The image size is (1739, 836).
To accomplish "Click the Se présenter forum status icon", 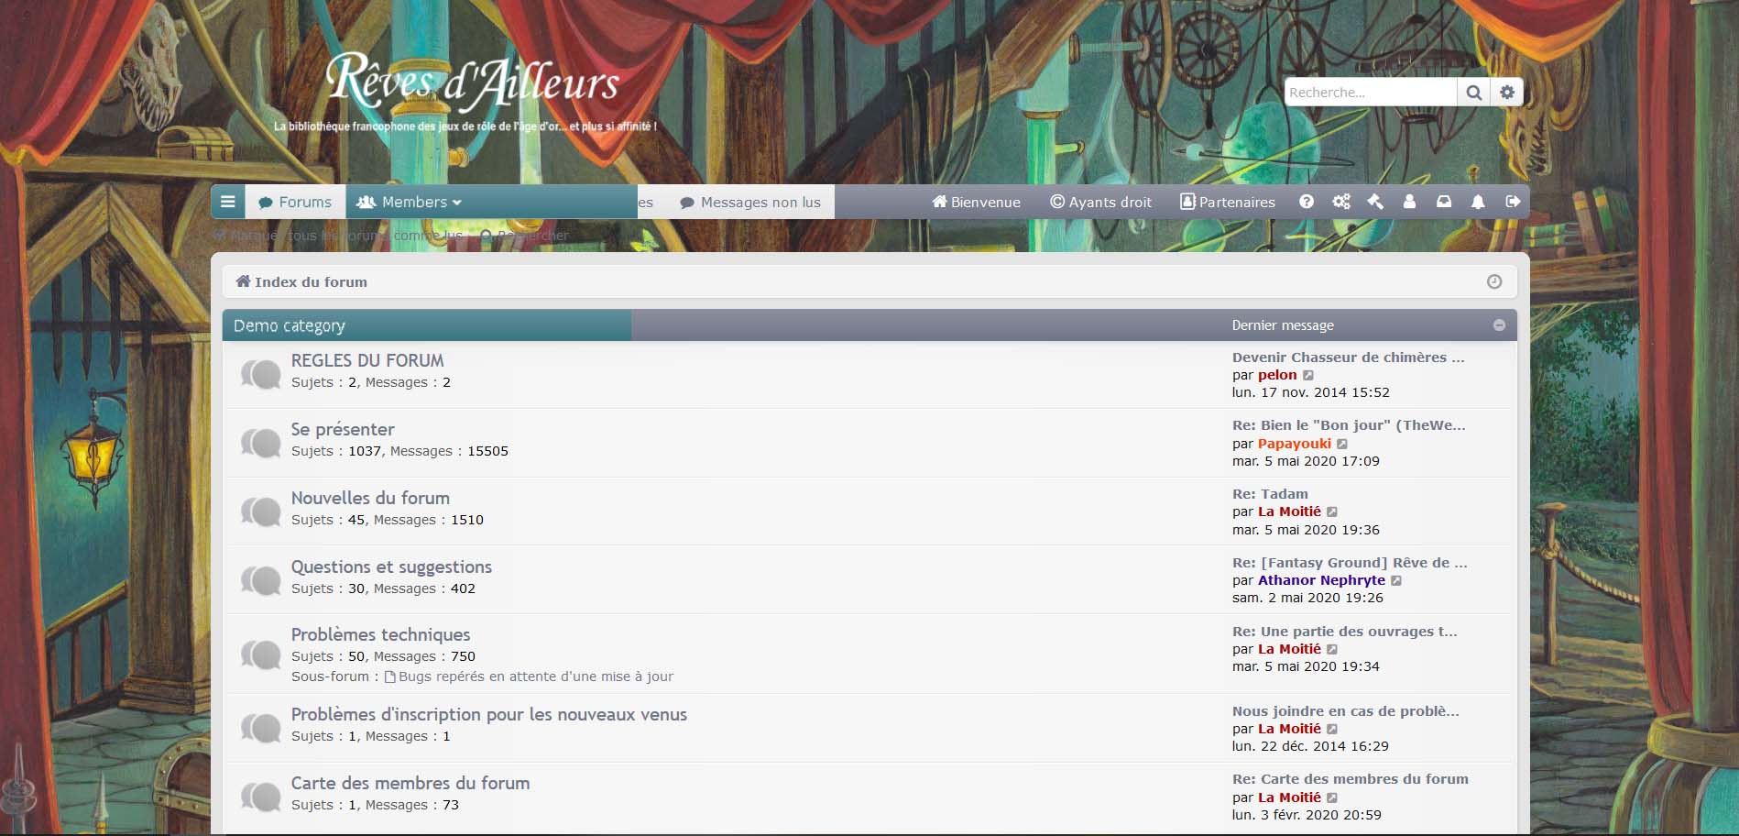I will pyautogui.click(x=260, y=443).
